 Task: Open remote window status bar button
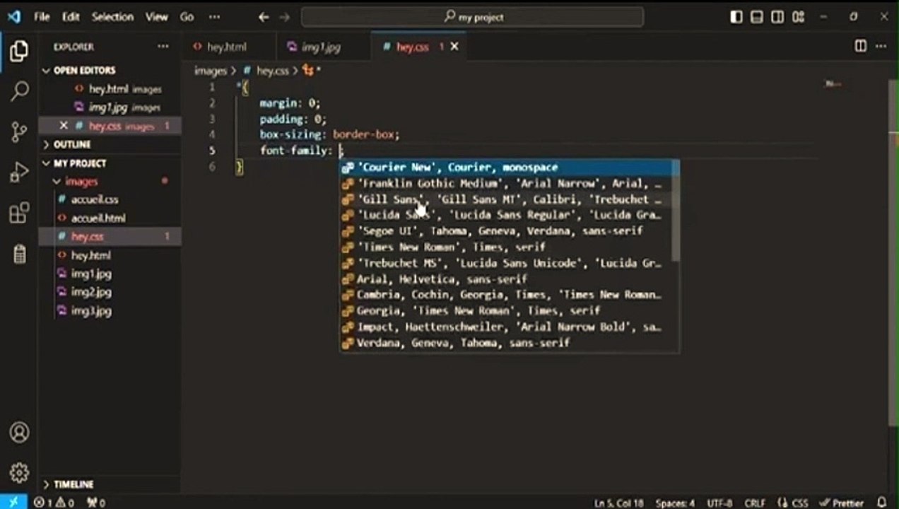[x=13, y=502]
